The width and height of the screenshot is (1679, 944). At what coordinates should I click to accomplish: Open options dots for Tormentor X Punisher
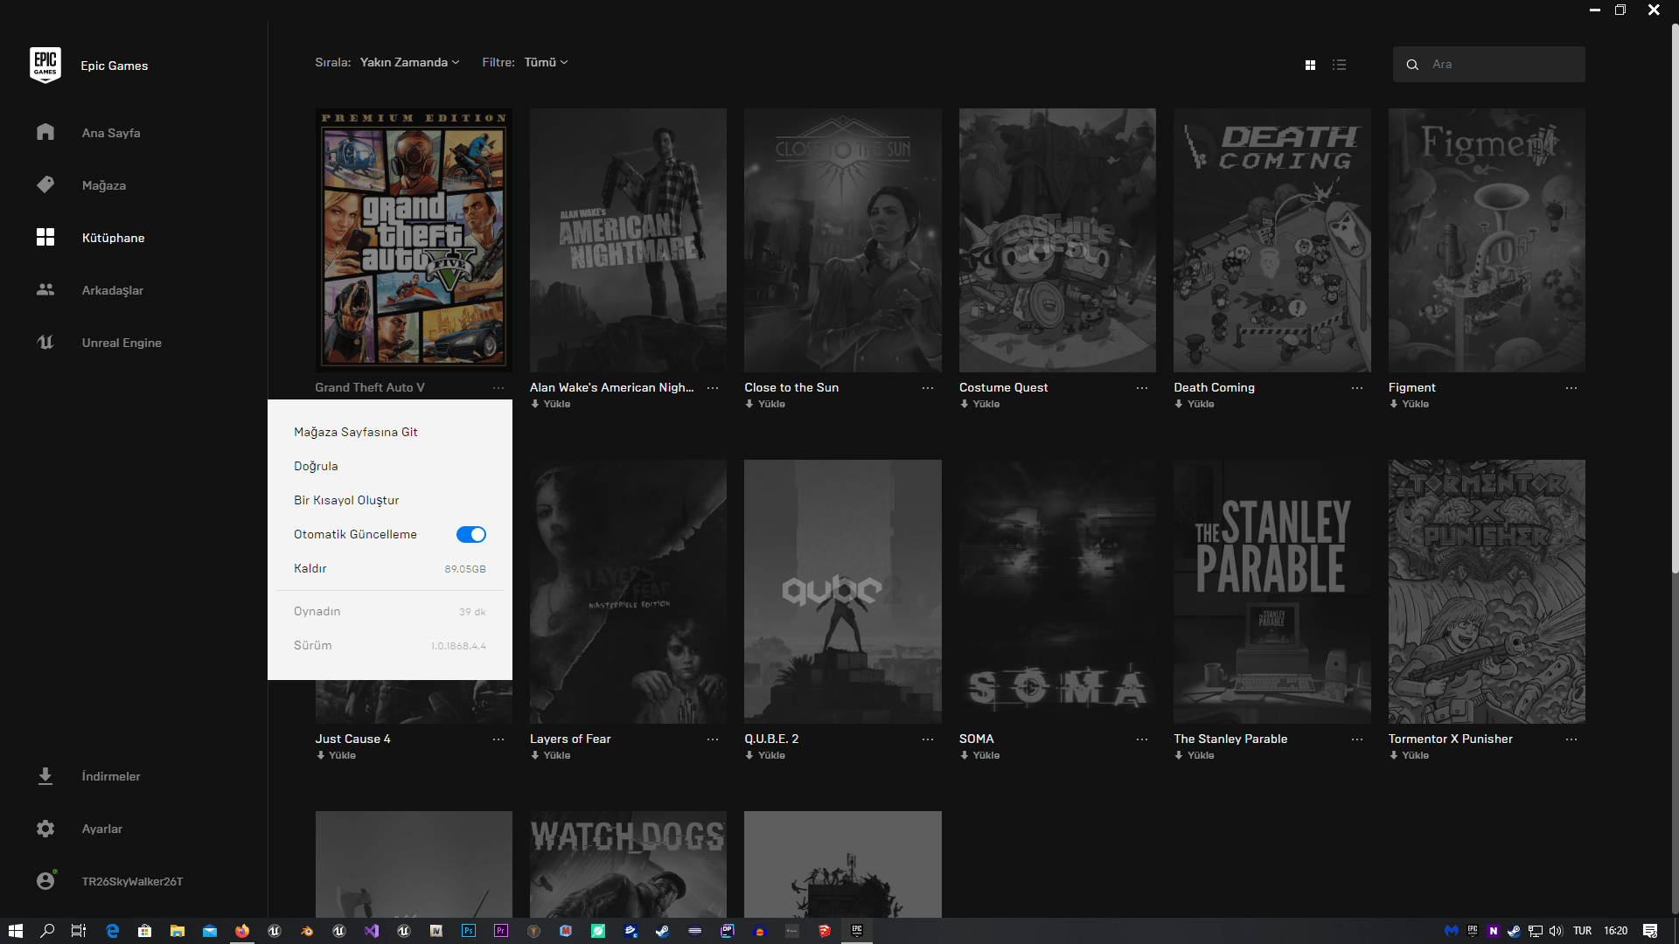tap(1571, 739)
